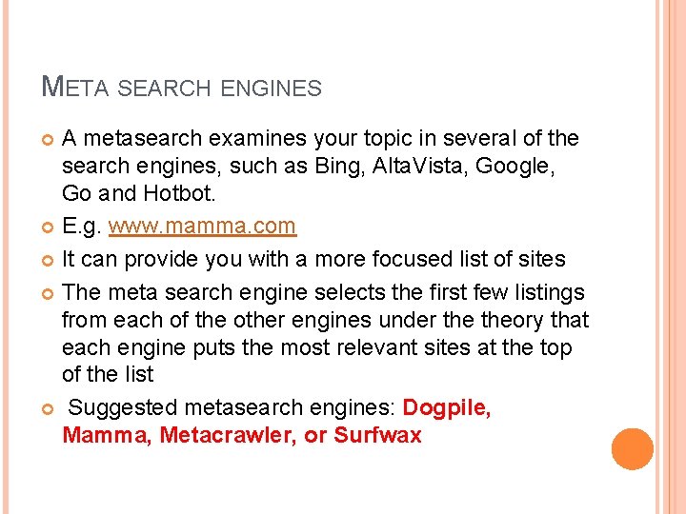Screen dimensions: 686x514
Task: Click the large orange circle decoration
Action: [x=632, y=449]
